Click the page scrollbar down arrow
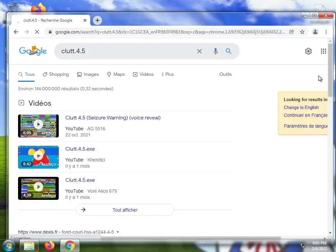 (330, 233)
